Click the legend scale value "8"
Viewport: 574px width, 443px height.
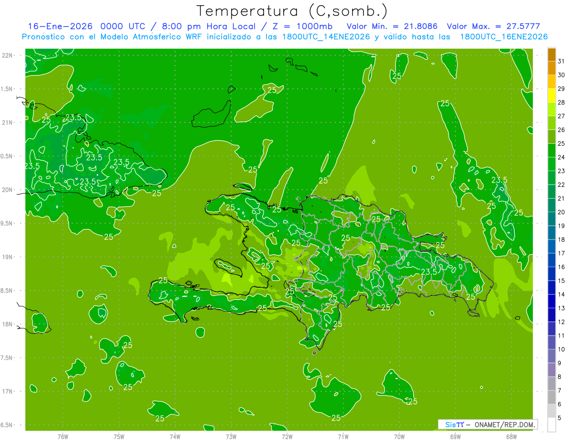point(560,377)
